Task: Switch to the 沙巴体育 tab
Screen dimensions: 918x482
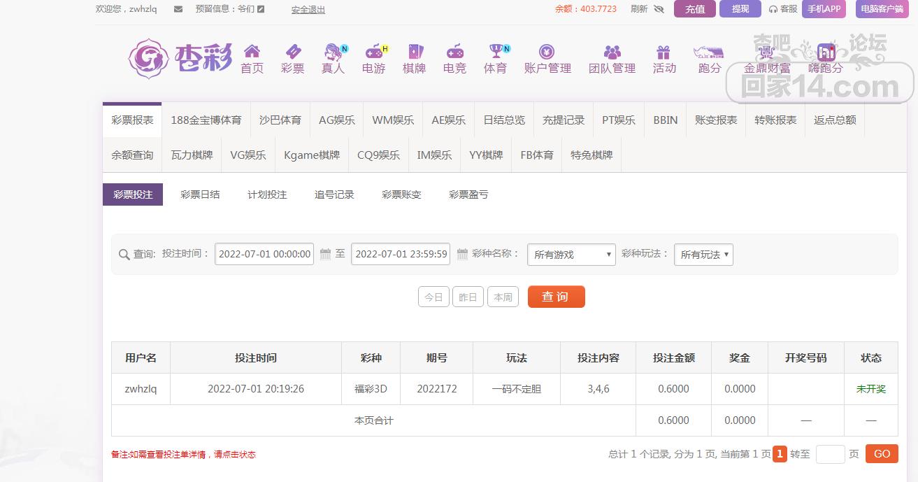Action: [x=280, y=120]
